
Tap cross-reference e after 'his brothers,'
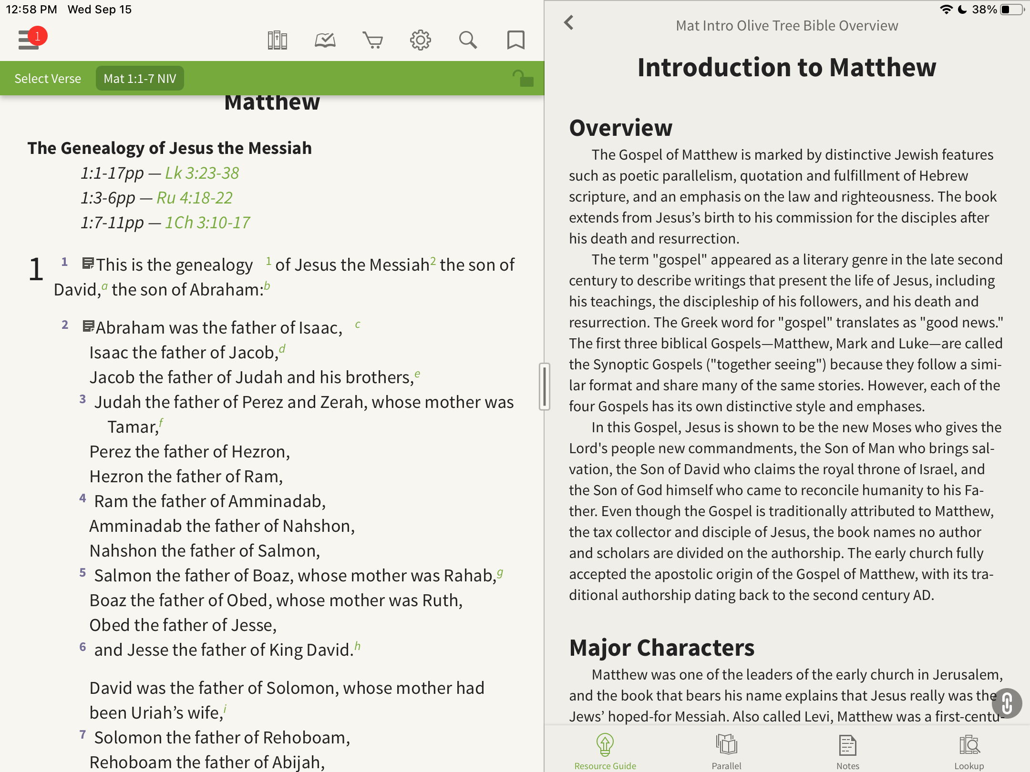click(x=417, y=374)
